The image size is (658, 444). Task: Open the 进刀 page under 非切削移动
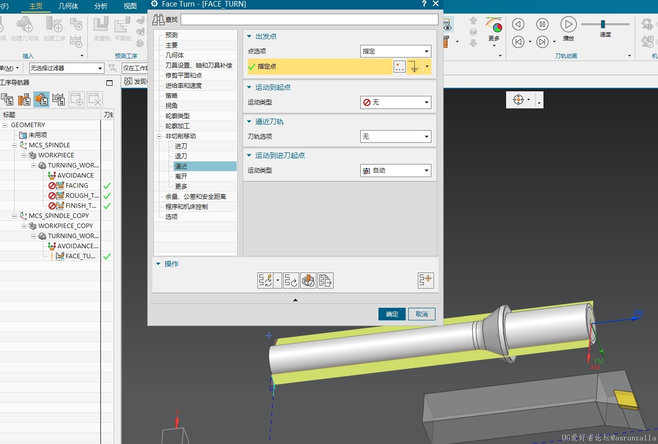[x=181, y=146]
